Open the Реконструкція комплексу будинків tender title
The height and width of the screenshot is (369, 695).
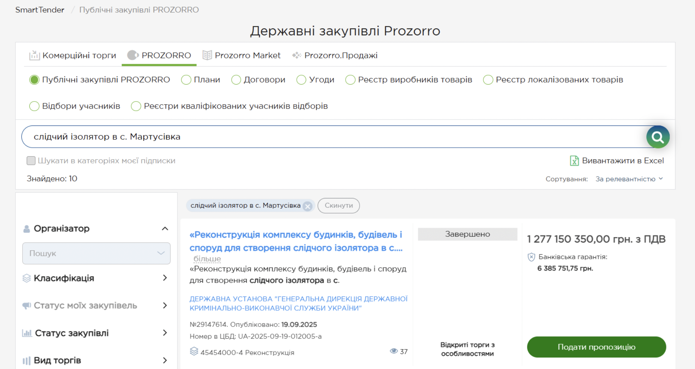tap(296, 241)
